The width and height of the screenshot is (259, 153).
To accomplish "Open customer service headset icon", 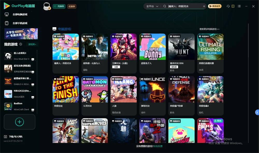I will pyautogui.click(x=228, y=6).
